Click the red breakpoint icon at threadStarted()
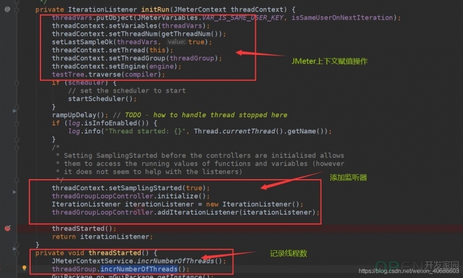The height and width of the screenshot is (278, 463). [x=8, y=228]
